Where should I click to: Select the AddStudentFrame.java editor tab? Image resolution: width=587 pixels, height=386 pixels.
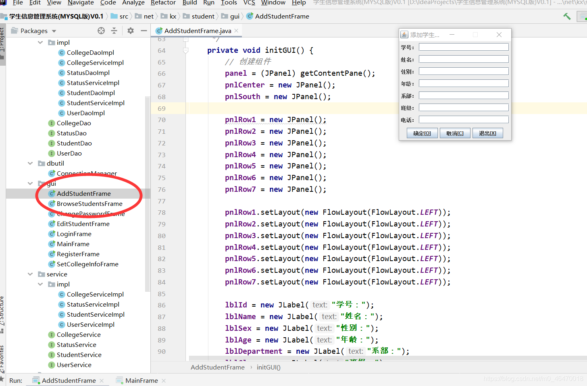click(197, 31)
